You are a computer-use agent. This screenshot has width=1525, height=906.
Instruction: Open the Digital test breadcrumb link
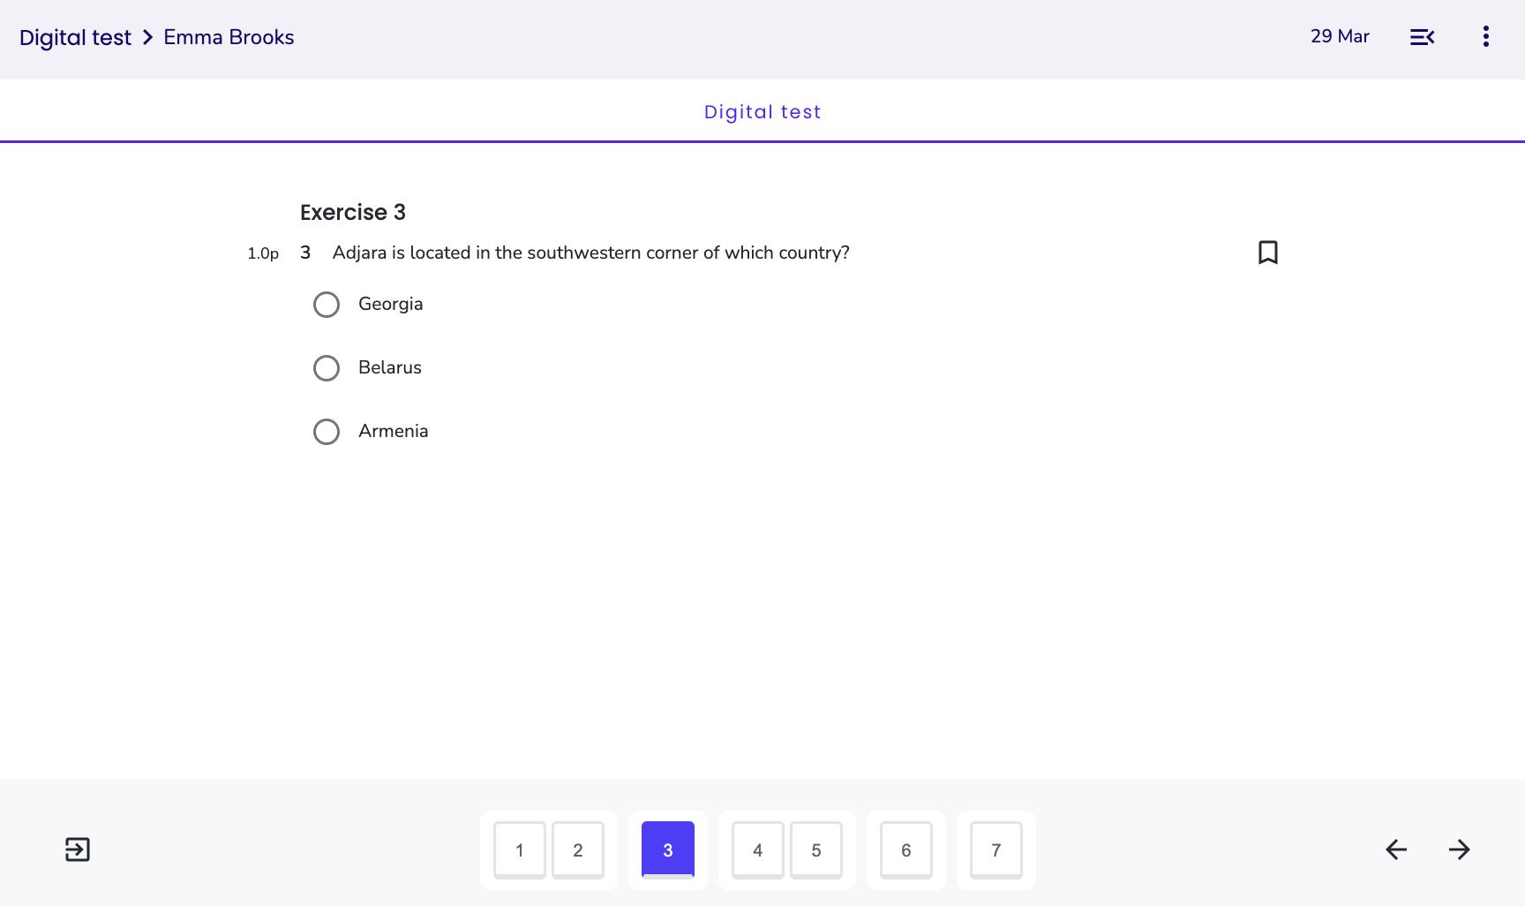pos(75,37)
